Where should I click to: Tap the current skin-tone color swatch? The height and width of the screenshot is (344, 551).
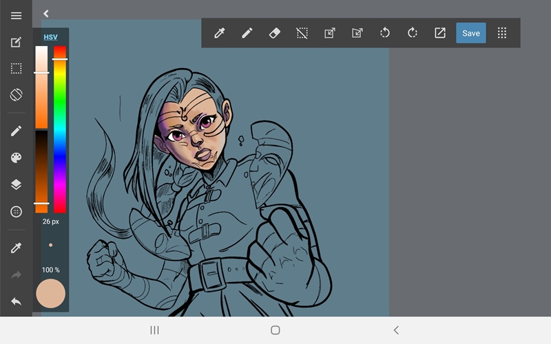click(50, 294)
